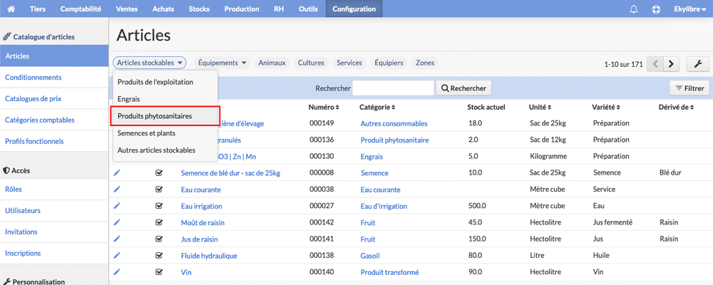This screenshot has width=713, height=285.
Task: Edit Eau courante row pencil icon
Action: click(117, 189)
